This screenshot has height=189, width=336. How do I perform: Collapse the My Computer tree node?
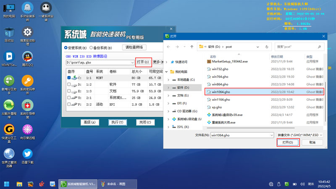click(166, 71)
